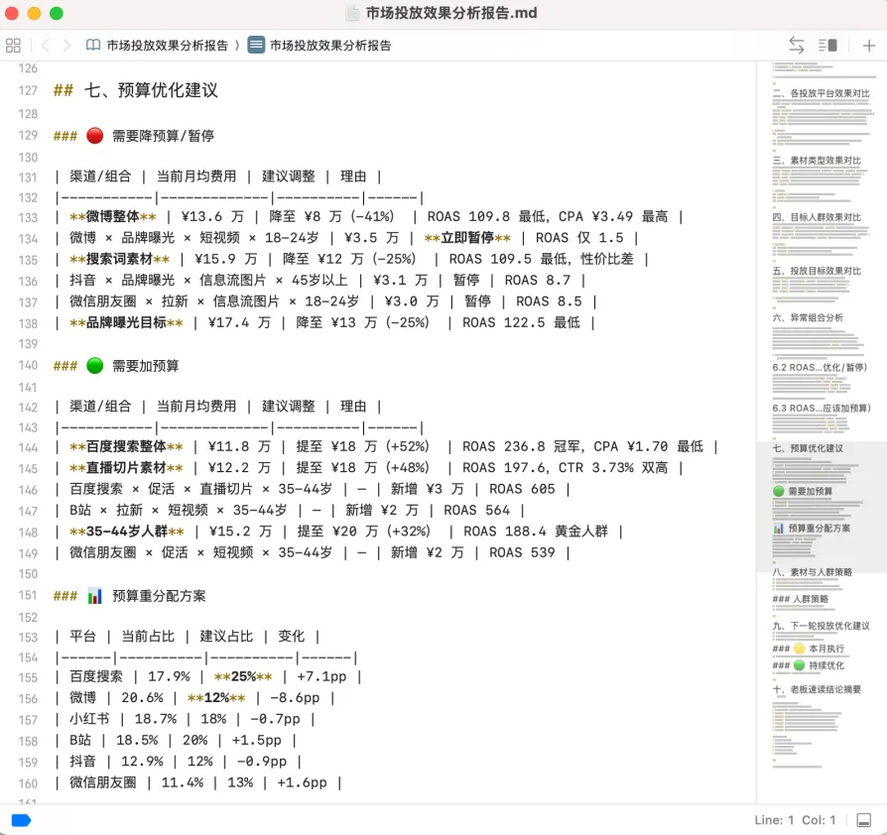The image size is (887, 835).
Task: Click bold 12% value on line 156
Action: pos(216,698)
